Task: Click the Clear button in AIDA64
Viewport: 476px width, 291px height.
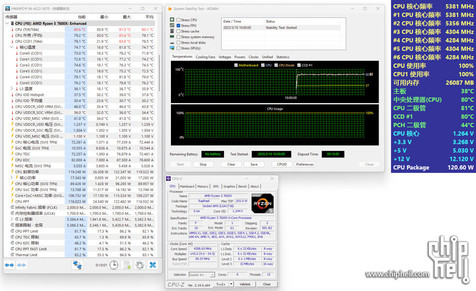Action: pyautogui.click(x=231, y=164)
